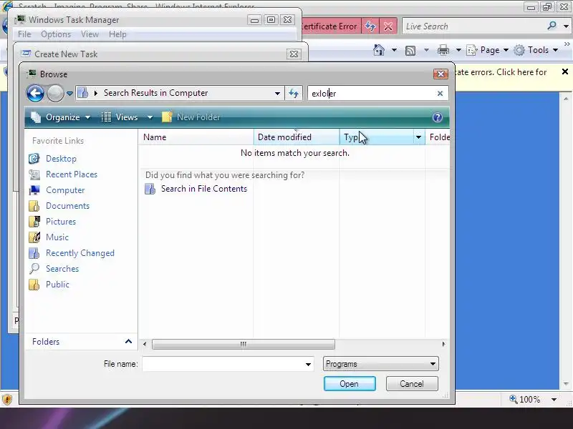Click the security shield status icon
This screenshot has height=429, width=573.
(x=7, y=400)
